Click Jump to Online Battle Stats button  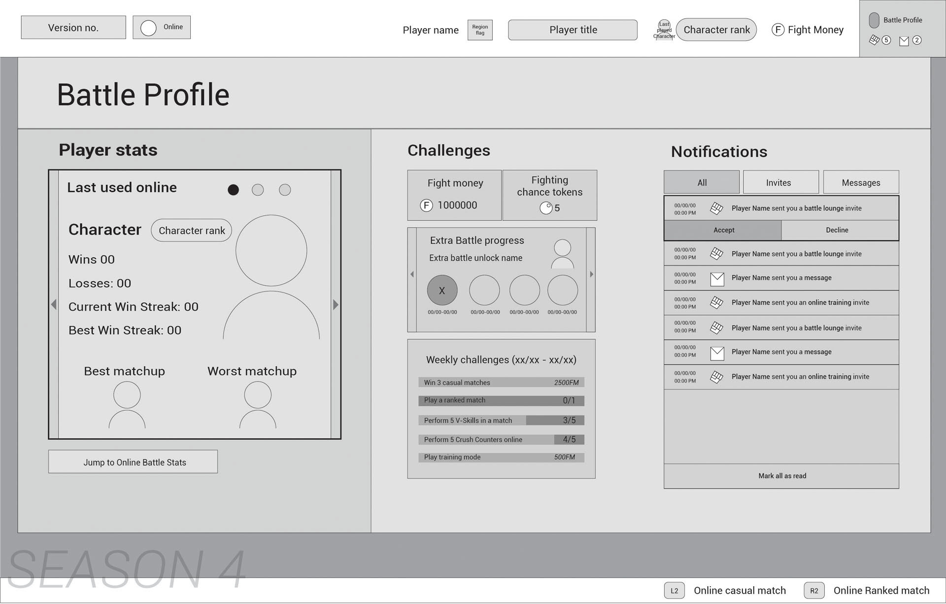[x=133, y=462]
